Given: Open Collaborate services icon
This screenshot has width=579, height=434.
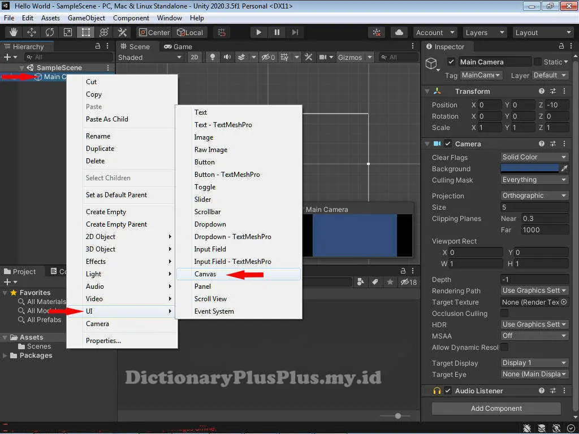Looking at the screenshot, I should (377, 32).
